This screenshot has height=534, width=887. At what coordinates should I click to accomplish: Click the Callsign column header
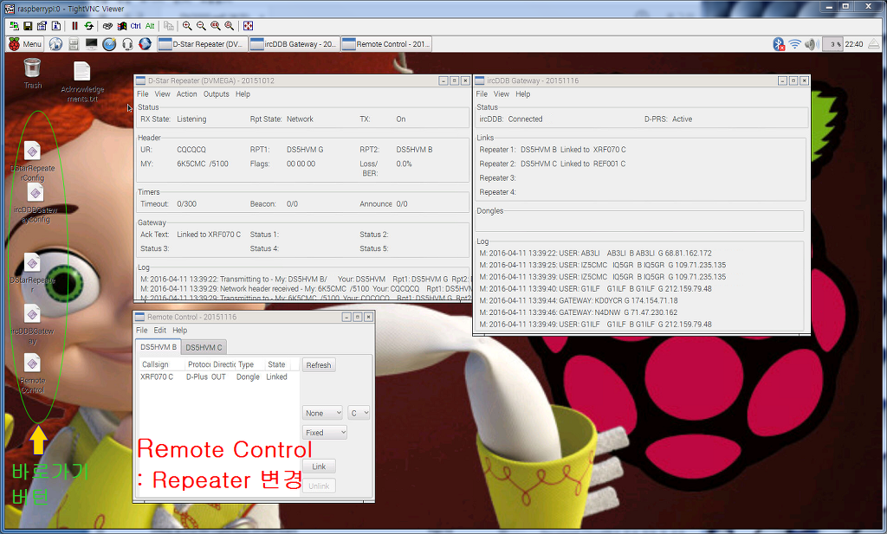(162, 364)
